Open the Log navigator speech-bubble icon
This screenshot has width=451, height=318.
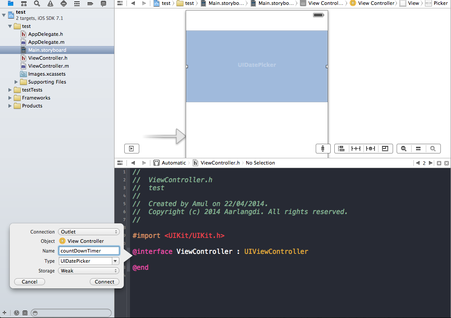tap(103, 4)
